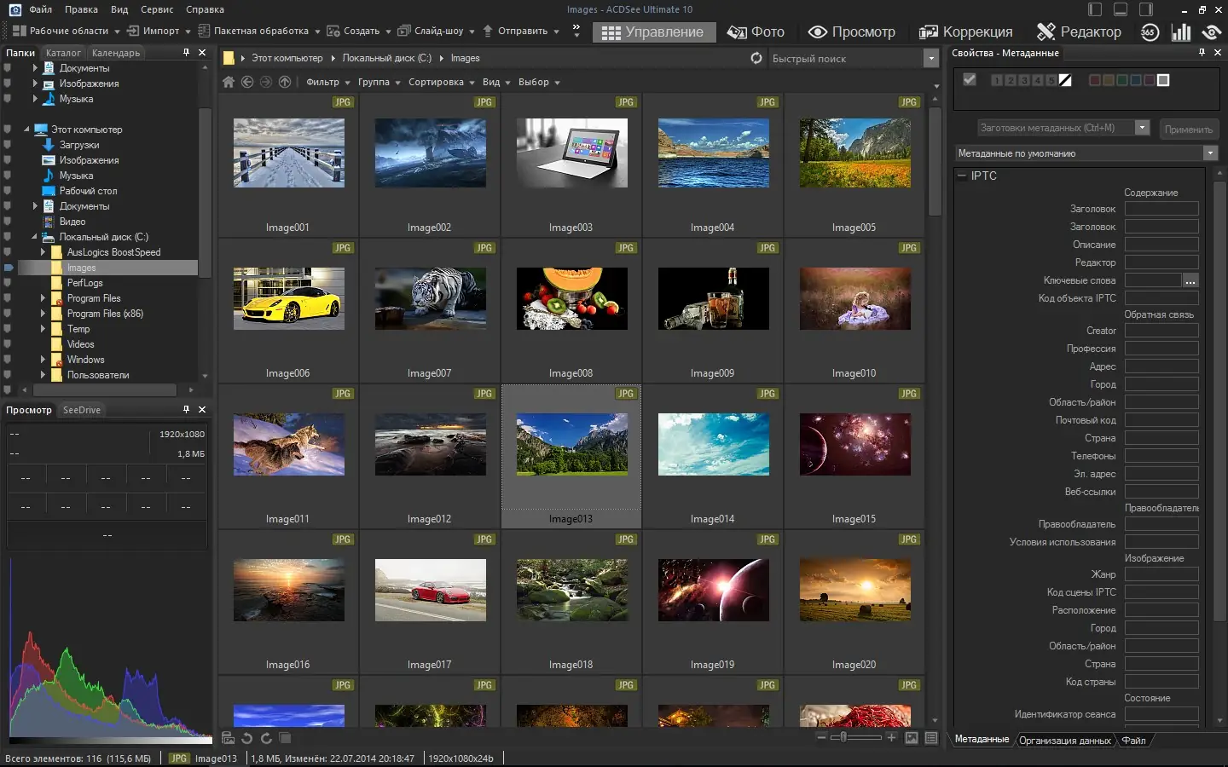Go up one folder level with up arrow icon
Screen dimensions: 1228x767
285,82
